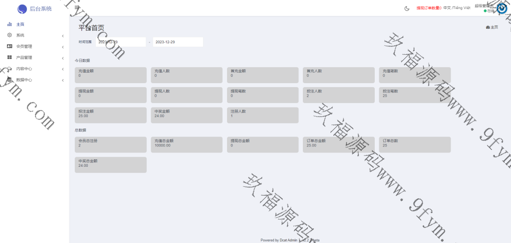The image size is (511, 243).
Task: Click the dashboard icon in the 主页 breadcrumb
Action: click(488, 27)
